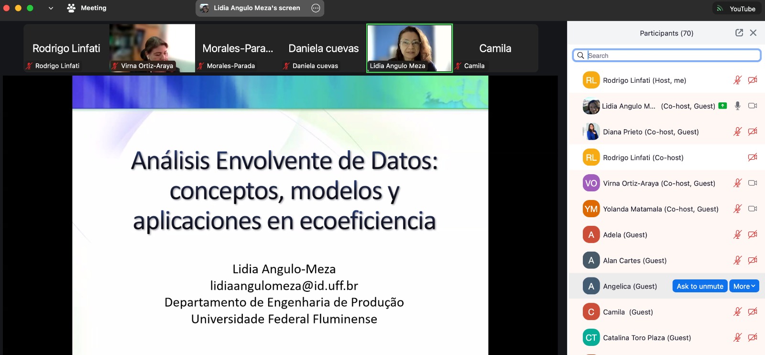
Task: Click lidiaangulomeza@id.uff.br on the slide
Action: [284, 286]
